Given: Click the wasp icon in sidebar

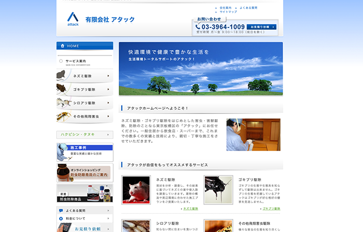Looking at the screenshot, I should click(x=63, y=116).
